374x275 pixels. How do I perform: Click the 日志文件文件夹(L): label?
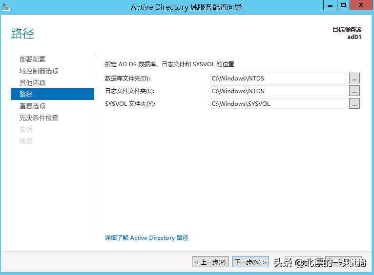pyautogui.click(x=130, y=91)
